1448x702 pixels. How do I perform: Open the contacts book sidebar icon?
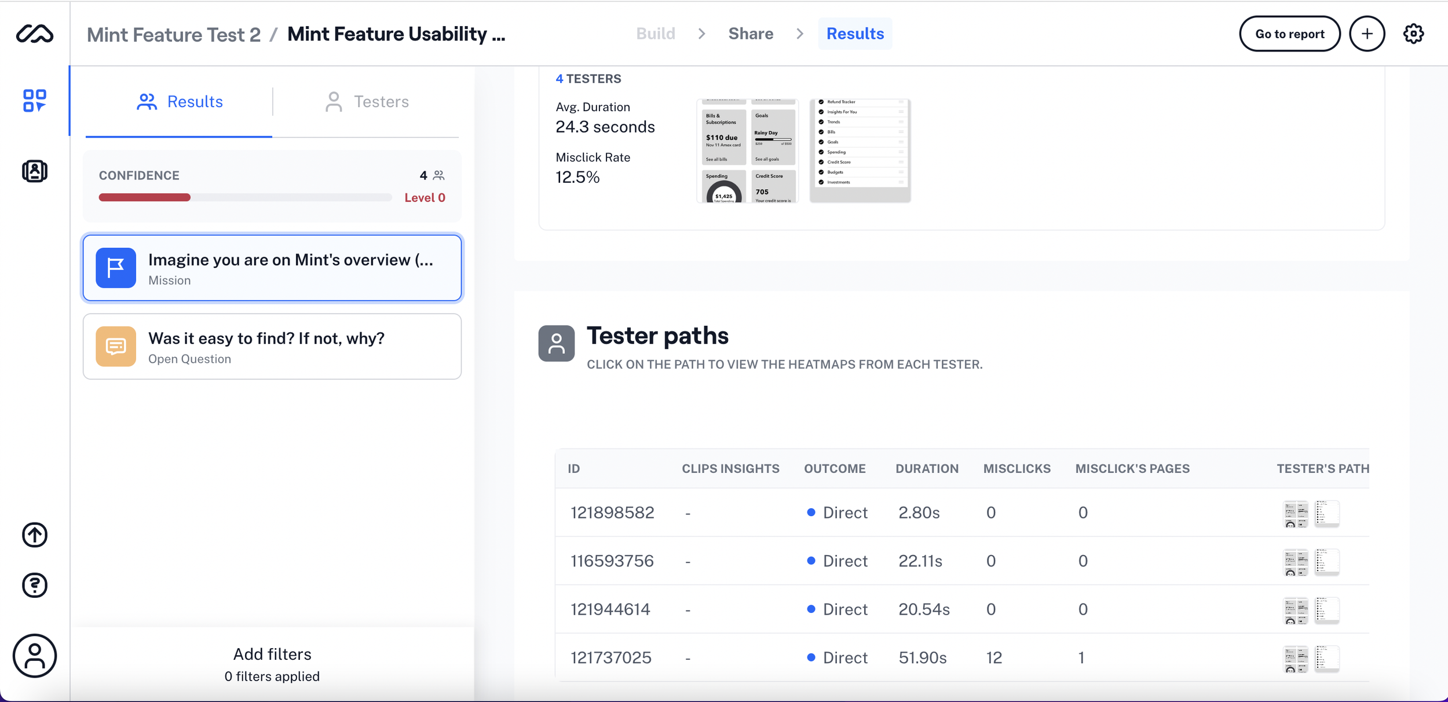[34, 171]
